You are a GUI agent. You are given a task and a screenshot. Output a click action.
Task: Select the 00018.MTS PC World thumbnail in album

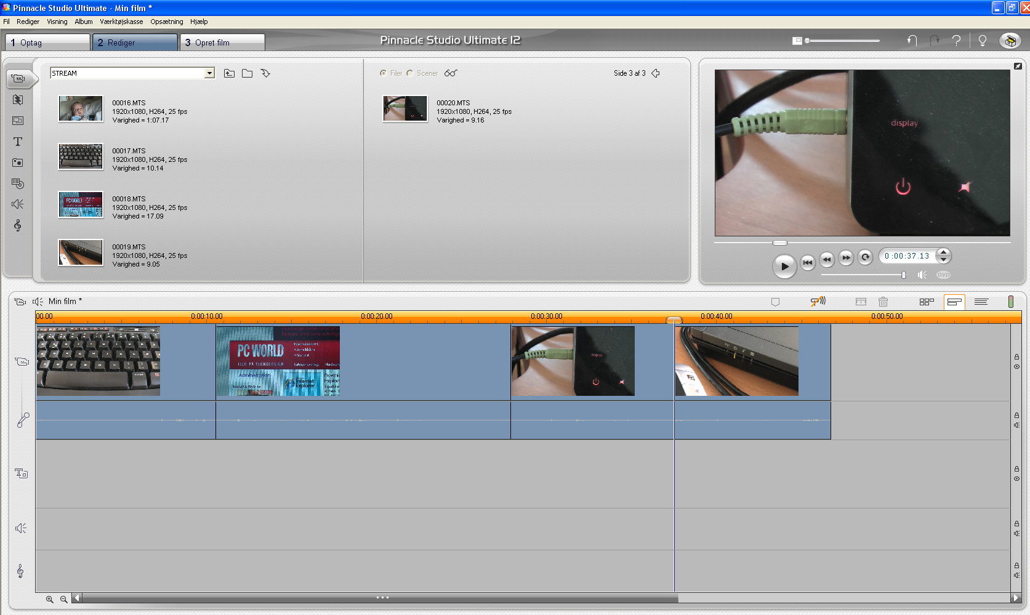click(81, 204)
